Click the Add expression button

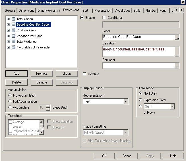[x=16, y=74]
